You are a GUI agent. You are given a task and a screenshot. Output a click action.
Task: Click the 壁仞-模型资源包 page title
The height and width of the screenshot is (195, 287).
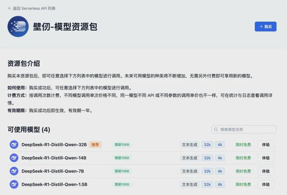coord(65,26)
